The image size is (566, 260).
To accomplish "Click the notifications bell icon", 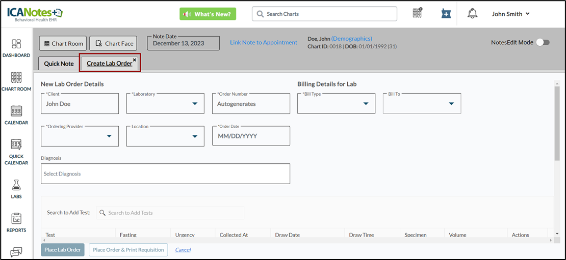I will (x=472, y=14).
